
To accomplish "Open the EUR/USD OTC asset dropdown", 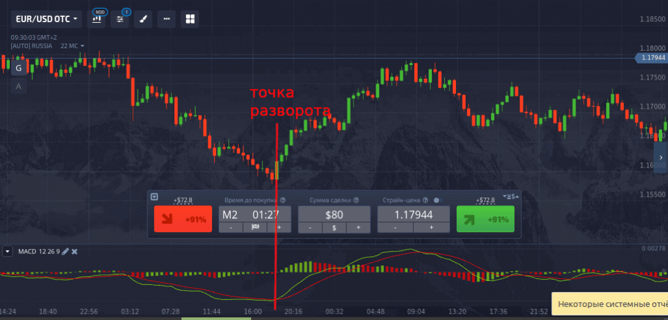I will click(x=44, y=19).
